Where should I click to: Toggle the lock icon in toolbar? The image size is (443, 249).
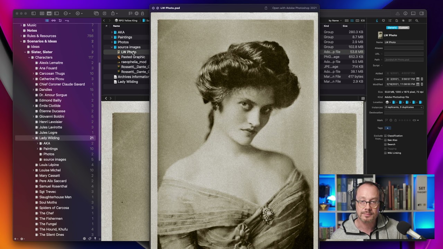click(x=142, y=13)
